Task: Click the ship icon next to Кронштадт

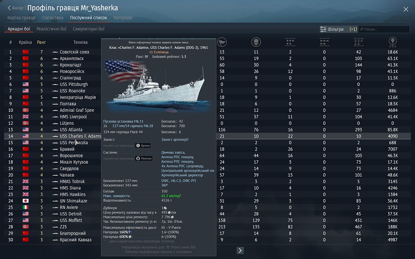Action: (55, 65)
